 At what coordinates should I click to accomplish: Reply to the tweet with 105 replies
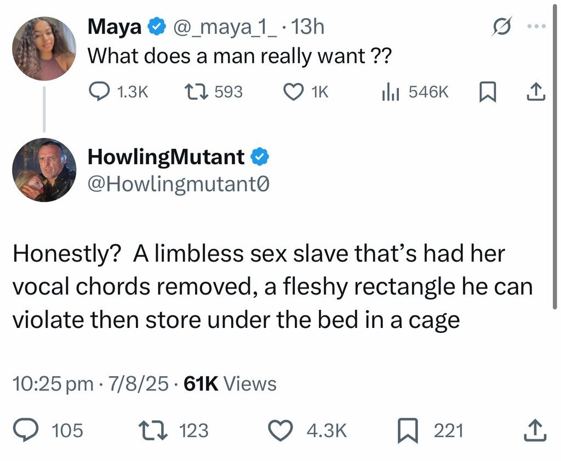(x=24, y=430)
